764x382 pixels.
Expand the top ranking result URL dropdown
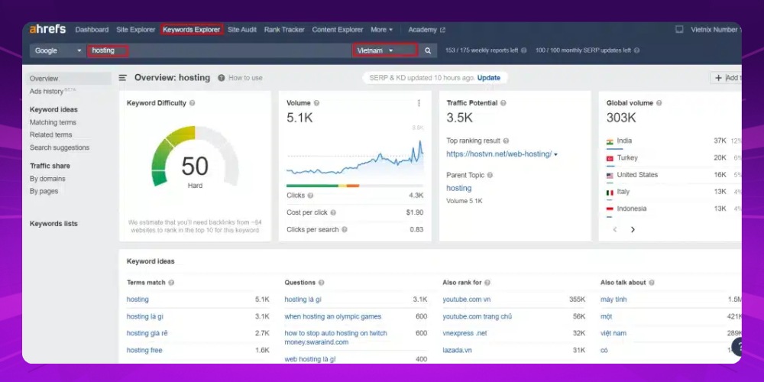(x=556, y=155)
